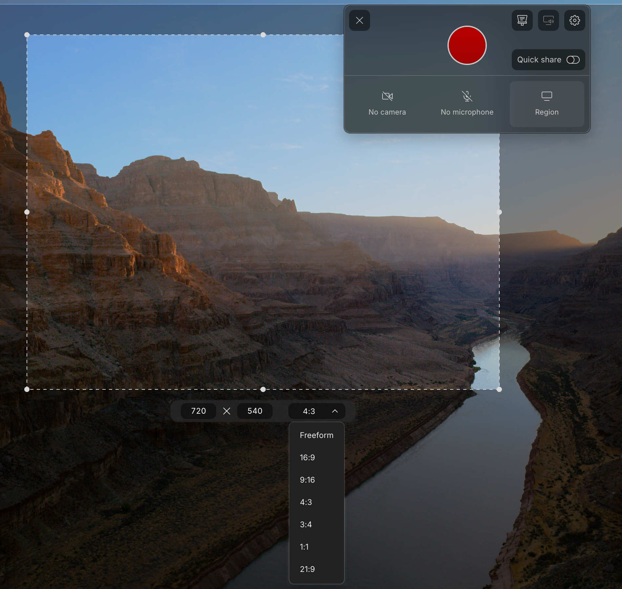Image resolution: width=622 pixels, height=589 pixels.
Task: Click the X separator between dimensions
Action: [x=227, y=411]
